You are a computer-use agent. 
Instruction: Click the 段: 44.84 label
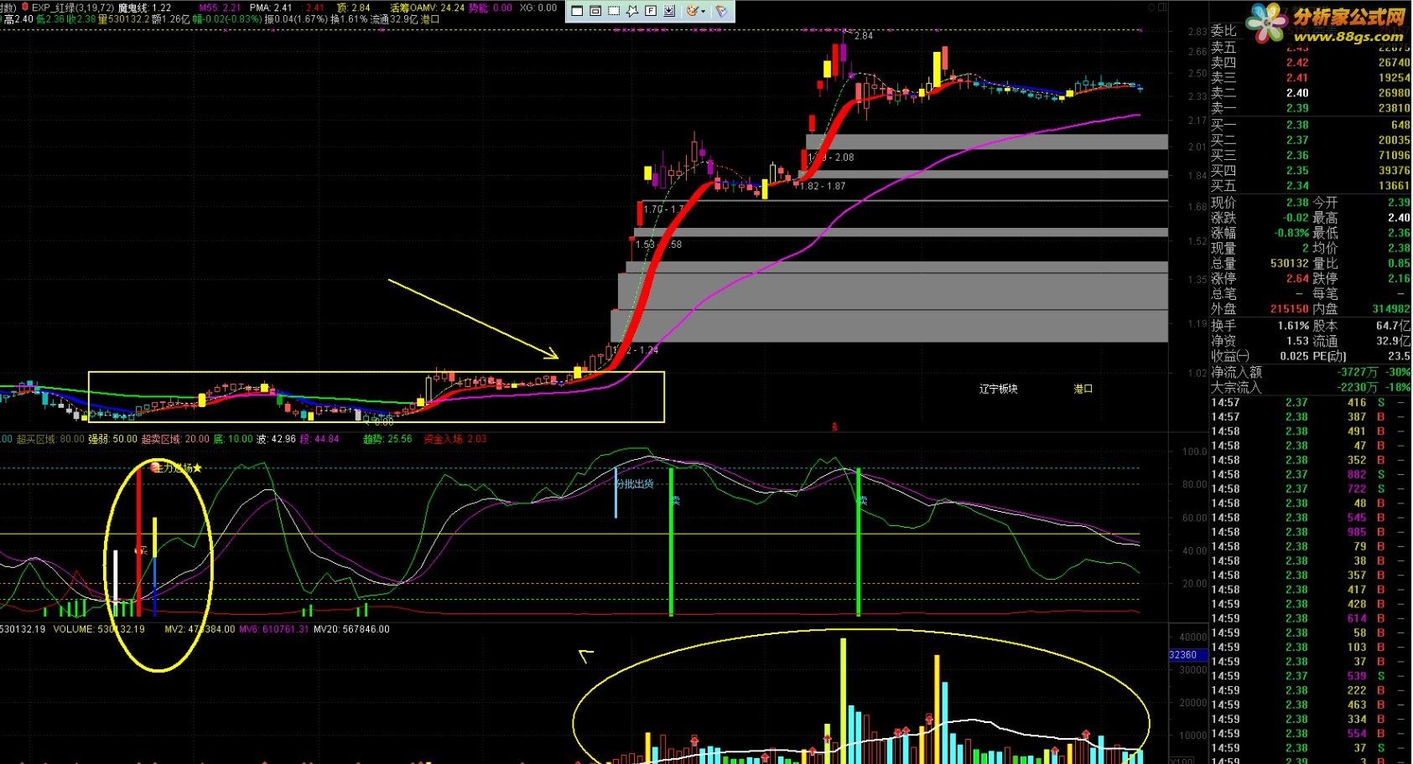coord(319,439)
